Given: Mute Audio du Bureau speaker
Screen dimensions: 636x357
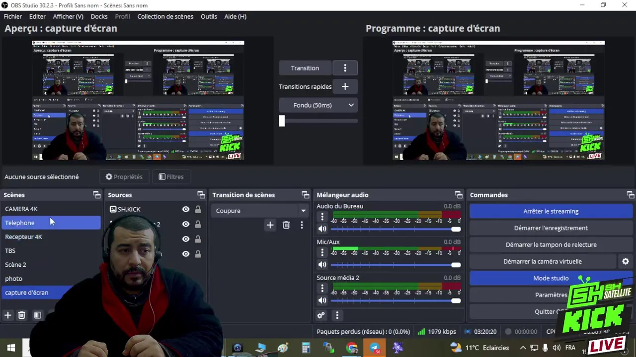Looking at the screenshot, I should pyautogui.click(x=322, y=229).
